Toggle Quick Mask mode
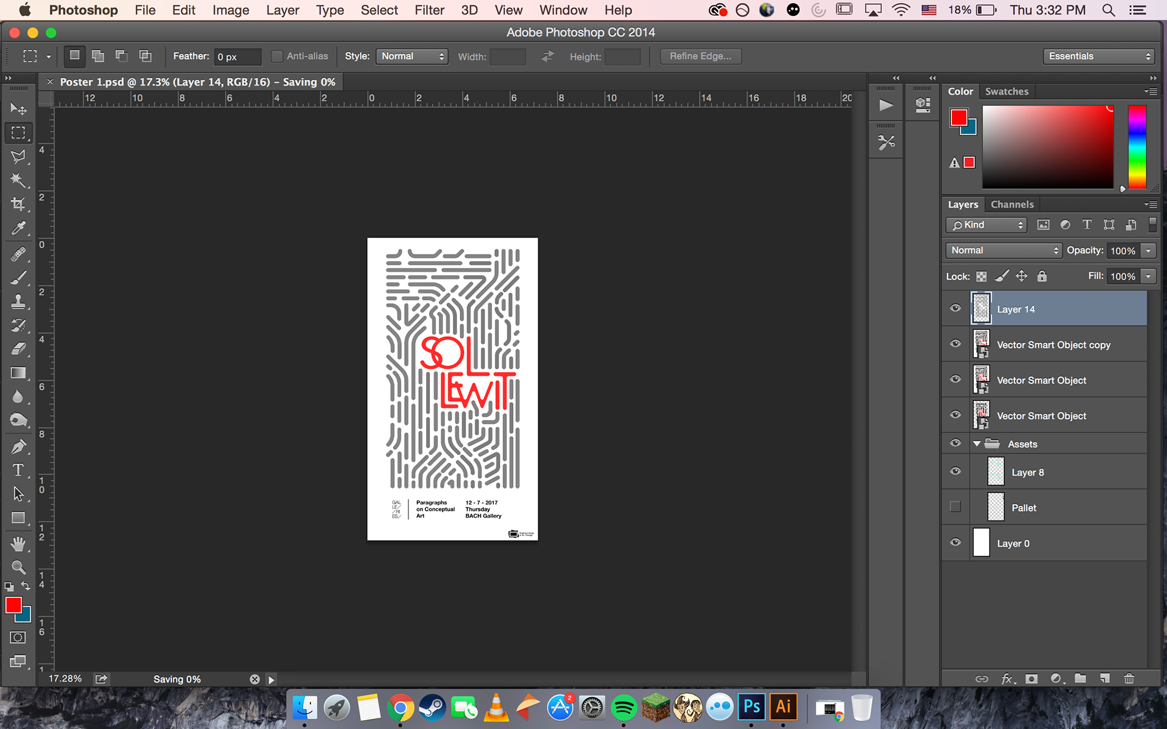 (x=18, y=637)
